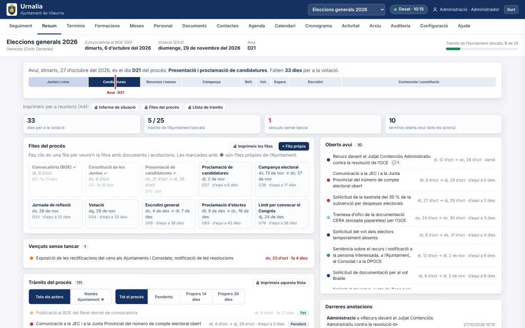This screenshot has width=525, height=328.
Task: Navigate to the Configuració tab
Action: tap(434, 26)
